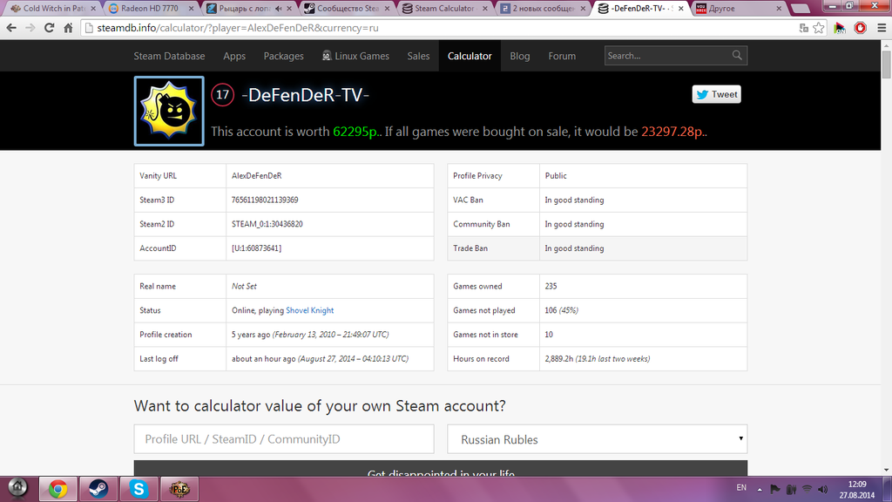The width and height of the screenshot is (892, 502).
Task: Select Steam3 ID value 76561198021139369
Action: 265,200
